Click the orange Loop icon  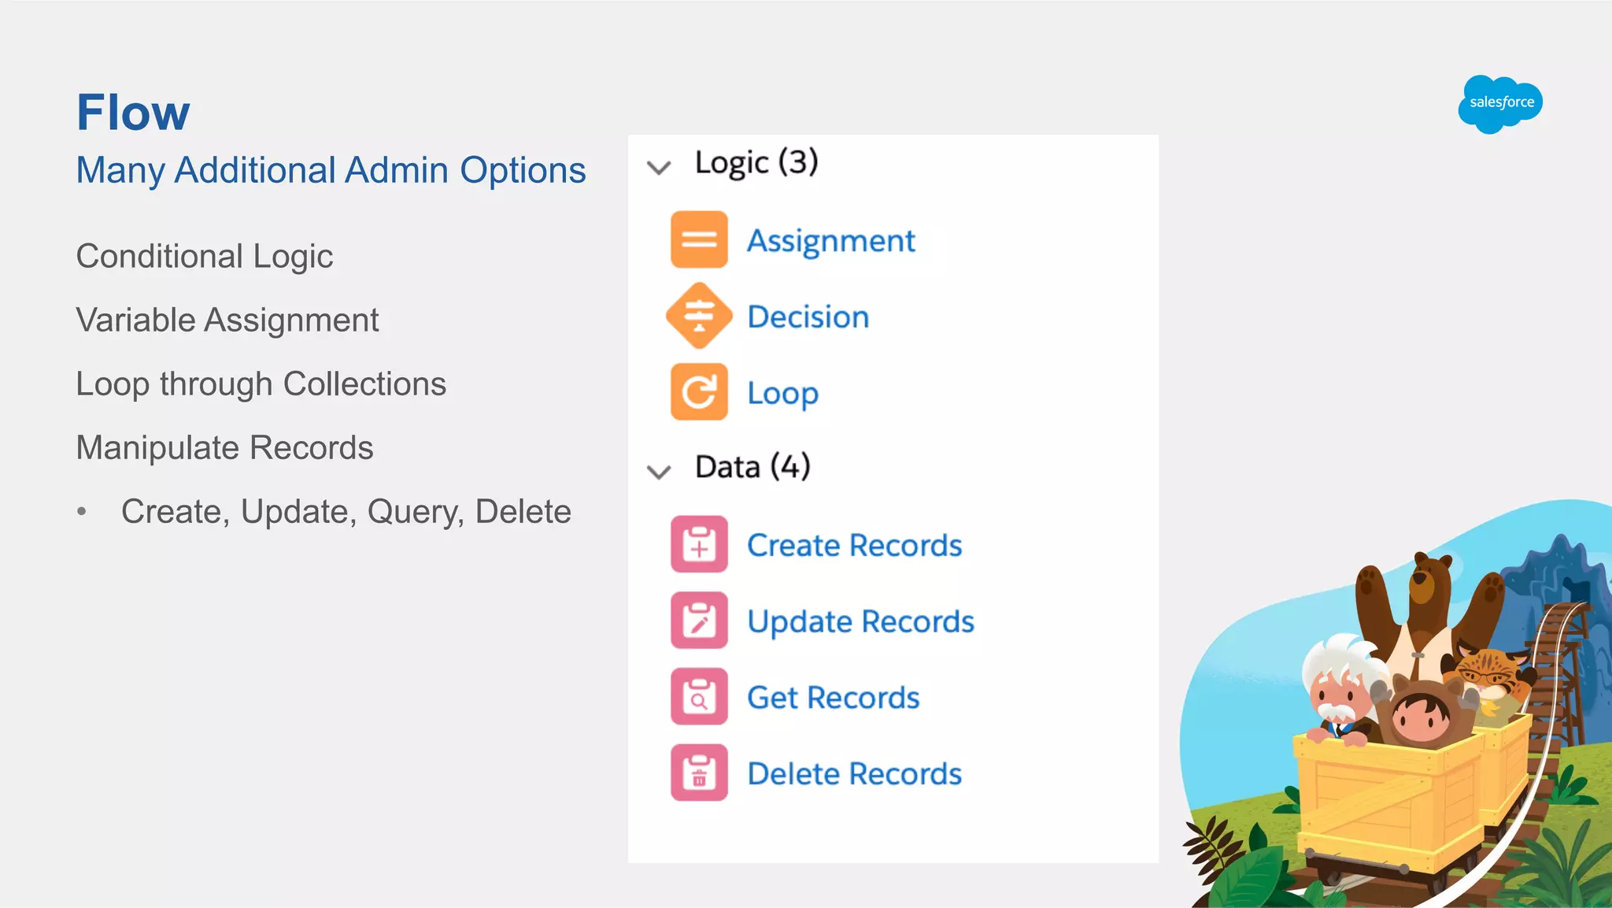699,391
